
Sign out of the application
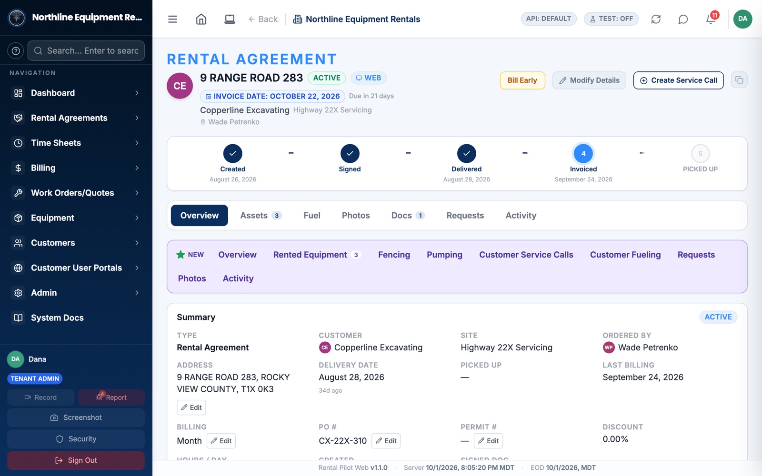click(76, 460)
